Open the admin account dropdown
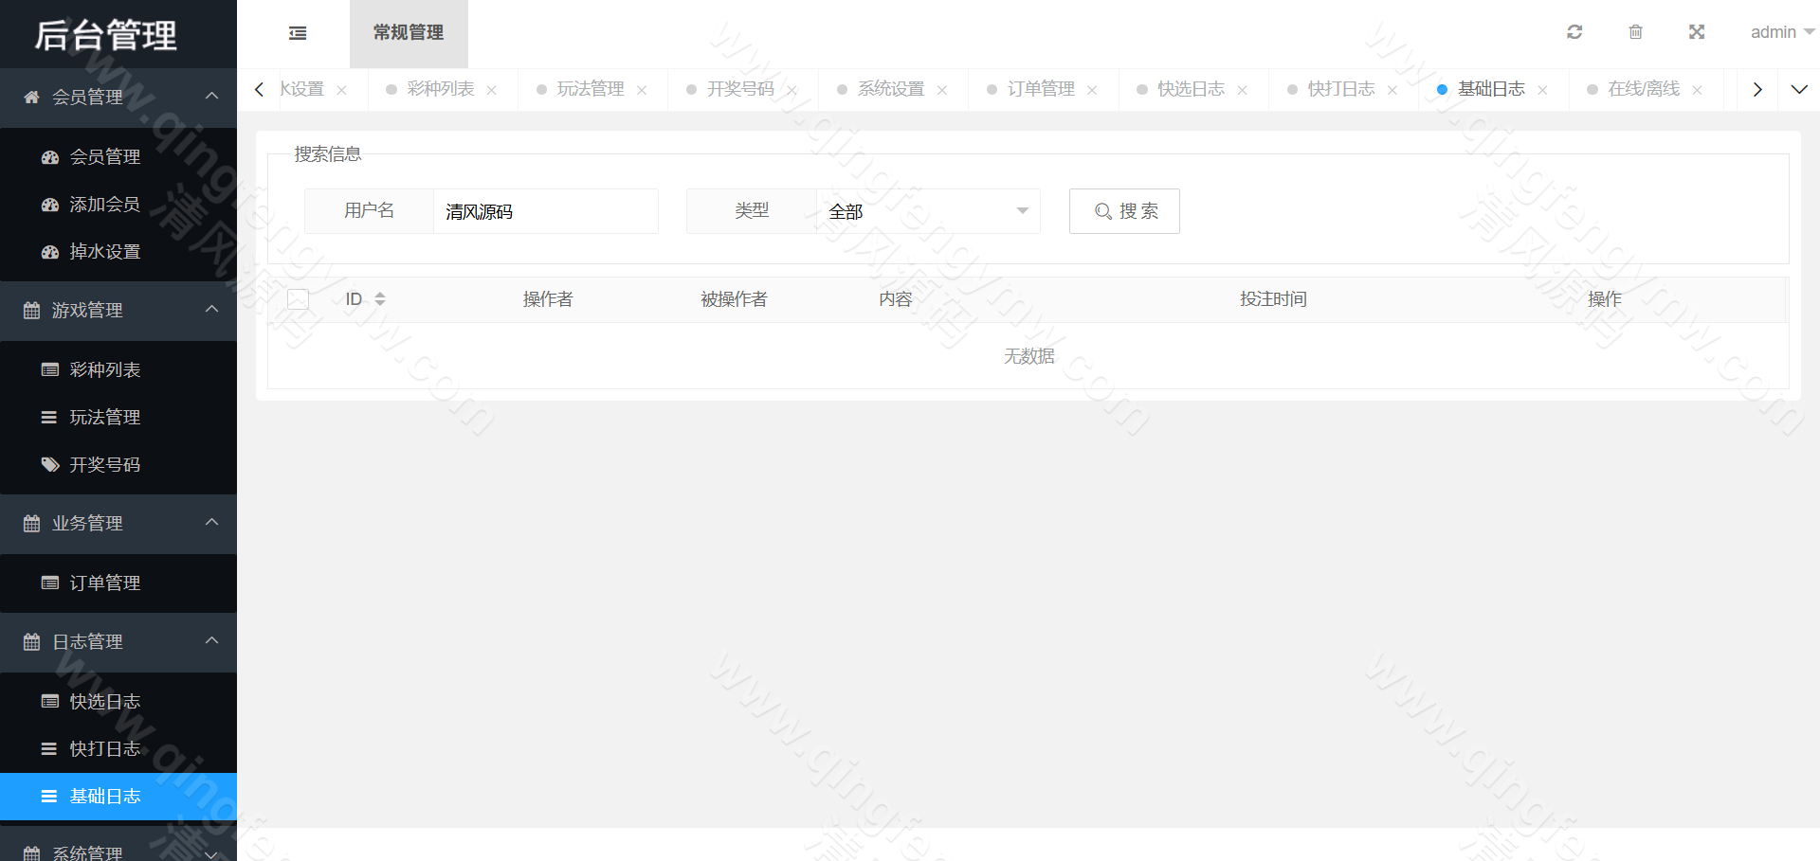The height and width of the screenshot is (861, 1820). click(1780, 31)
